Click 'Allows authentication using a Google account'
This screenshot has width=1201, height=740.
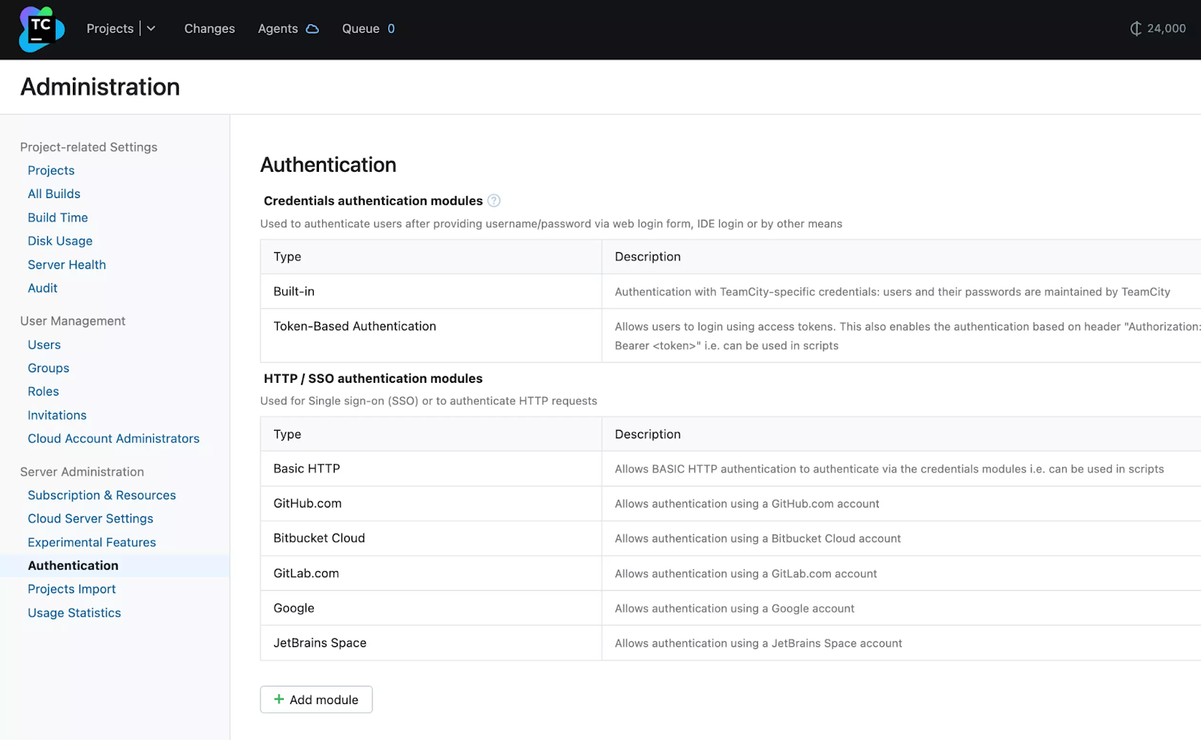pos(735,609)
